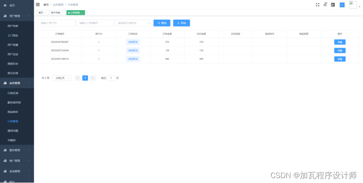The width and height of the screenshot is (363, 183).
Task: Open 详情 for order 20220307092887
Action: (x=340, y=42)
